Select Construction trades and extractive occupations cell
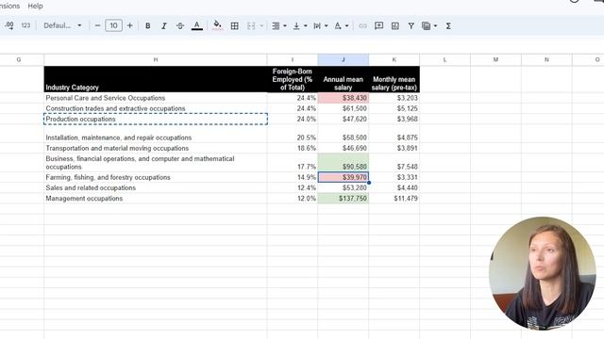 point(155,108)
